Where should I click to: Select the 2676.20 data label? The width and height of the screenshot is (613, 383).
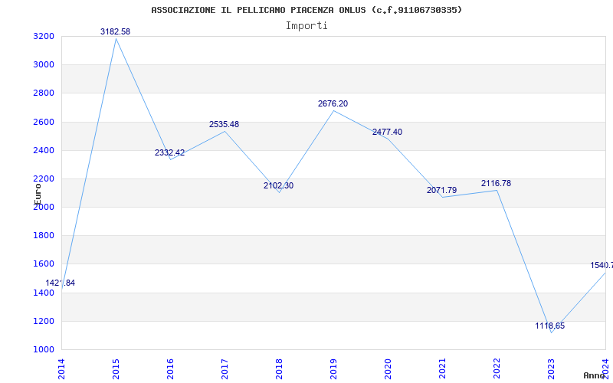(x=333, y=103)
